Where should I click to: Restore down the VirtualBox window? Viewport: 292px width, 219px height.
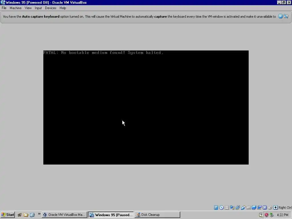[x=284, y=2]
